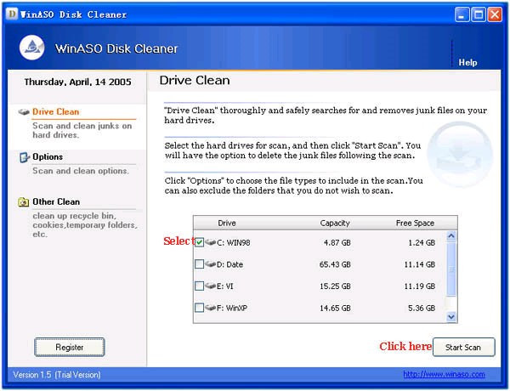
Task: Click the D: Date drive icon
Action: coord(211,263)
